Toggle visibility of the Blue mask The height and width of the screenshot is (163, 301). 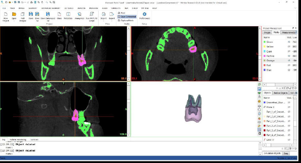click(x=289, y=70)
